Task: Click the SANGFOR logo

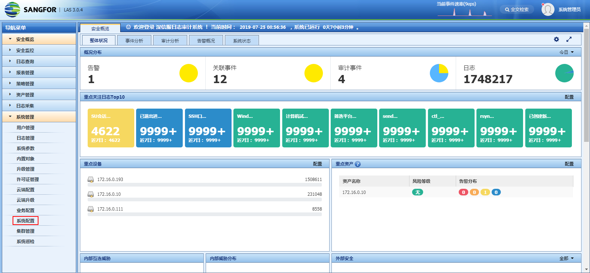Action: 30,10
